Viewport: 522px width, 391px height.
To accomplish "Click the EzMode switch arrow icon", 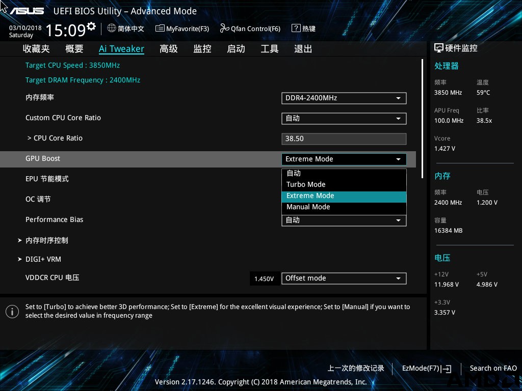I will click(x=446, y=369).
